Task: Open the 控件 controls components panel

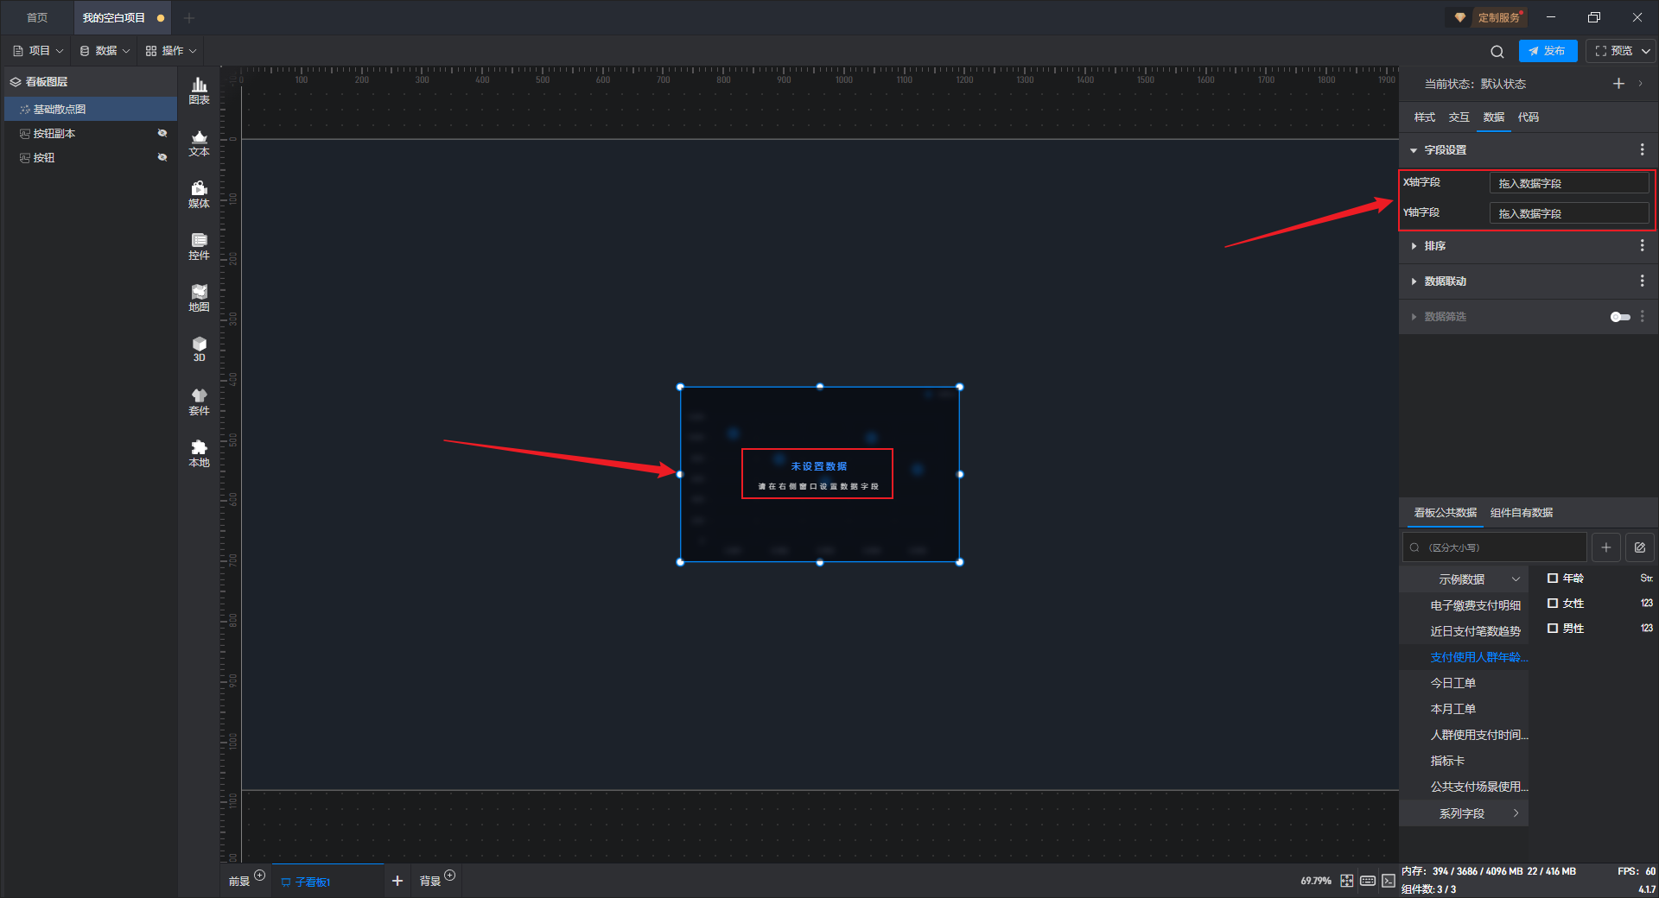Action: [x=199, y=246]
